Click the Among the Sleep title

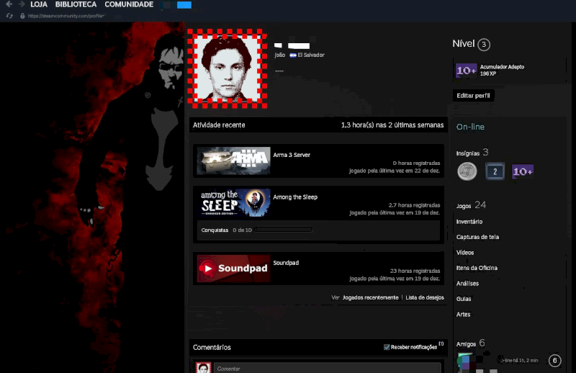(x=295, y=197)
